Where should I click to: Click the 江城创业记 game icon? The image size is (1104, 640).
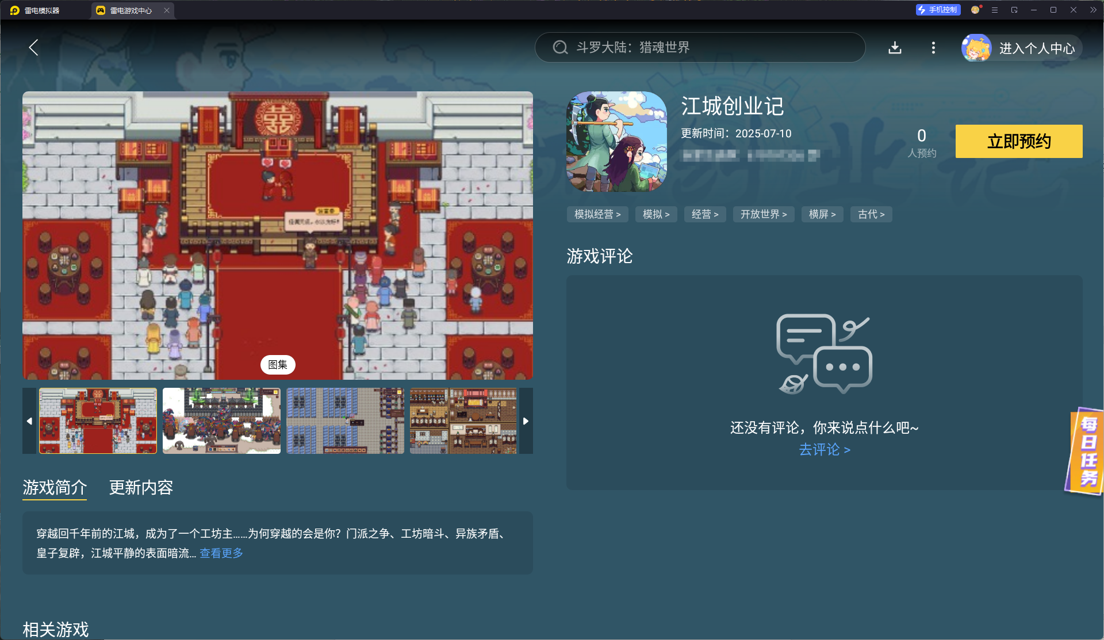(616, 141)
